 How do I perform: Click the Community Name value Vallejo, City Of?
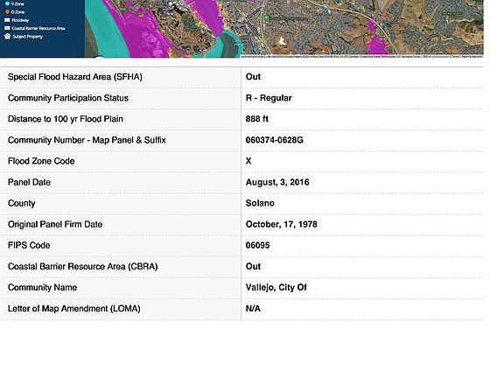(x=276, y=287)
